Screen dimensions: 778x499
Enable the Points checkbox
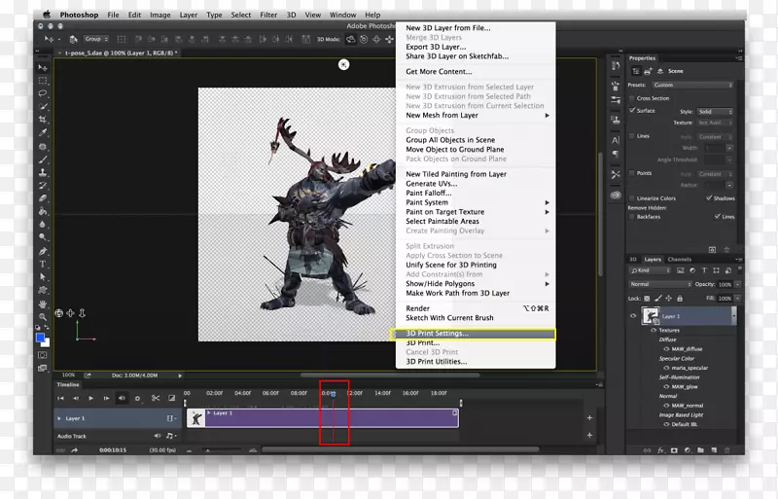[632, 173]
